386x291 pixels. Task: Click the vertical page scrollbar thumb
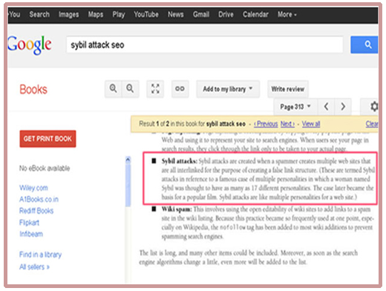click(128, 185)
